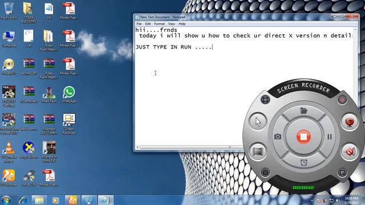Click the green recording timer 00:01:12
Image resolution: width=365 pixels, height=205 pixels.
click(x=303, y=187)
